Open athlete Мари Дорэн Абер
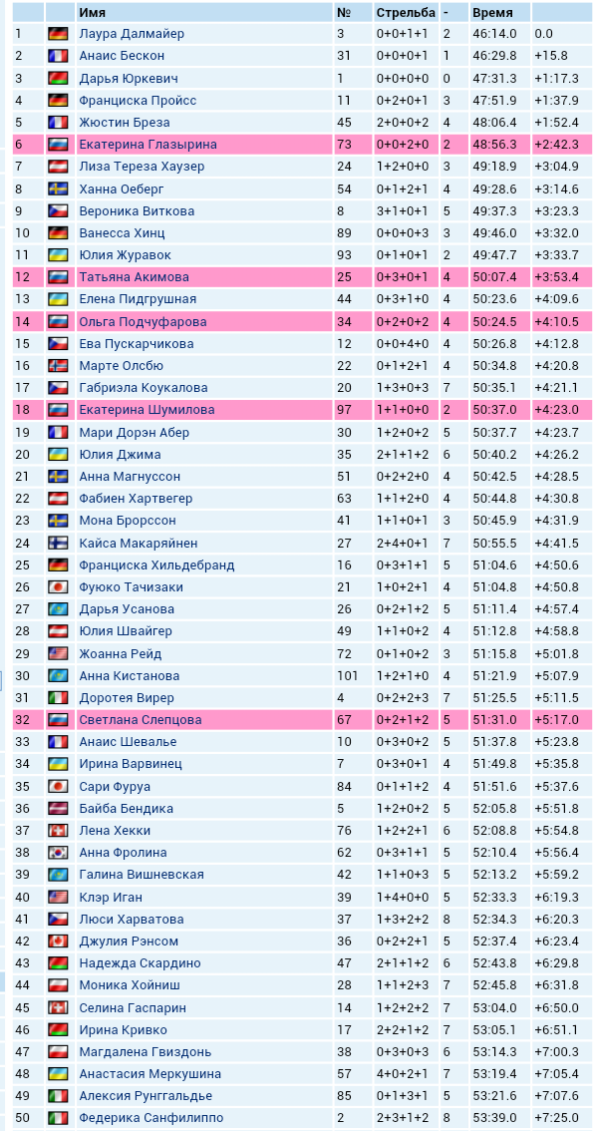The image size is (597, 1131). click(135, 433)
